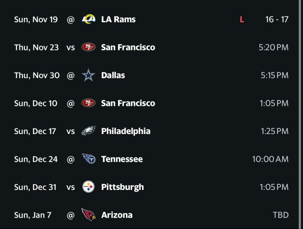Open the Arizona team name link
Image resolution: width=303 pixels, height=229 pixels.
pos(116,215)
